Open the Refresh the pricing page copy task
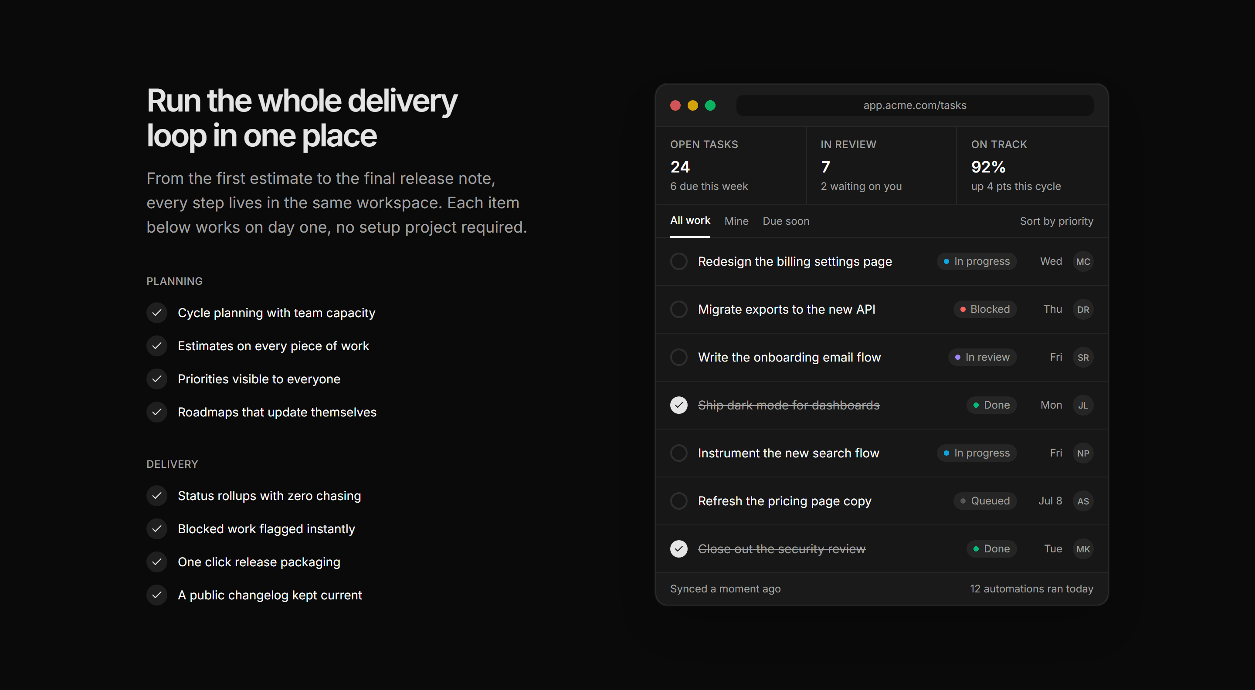 (x=784, y=501)
